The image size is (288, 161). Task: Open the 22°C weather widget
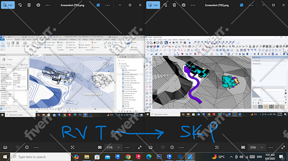coord(218,157)
